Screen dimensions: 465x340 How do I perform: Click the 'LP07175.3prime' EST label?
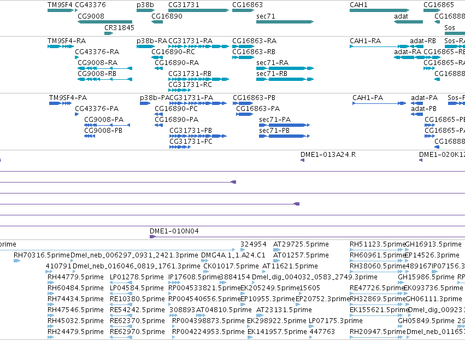pyautogui.click(x=335, y=321)
